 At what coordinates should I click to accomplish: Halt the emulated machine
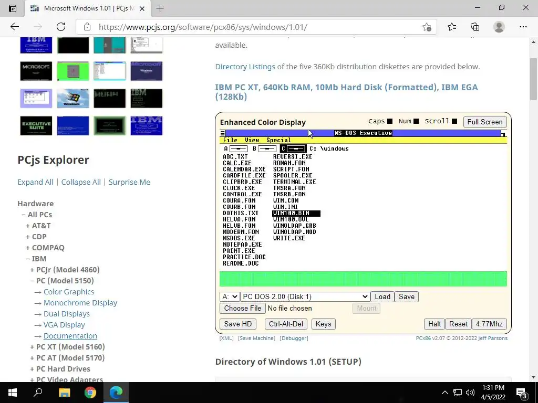(x=434, y=324)
